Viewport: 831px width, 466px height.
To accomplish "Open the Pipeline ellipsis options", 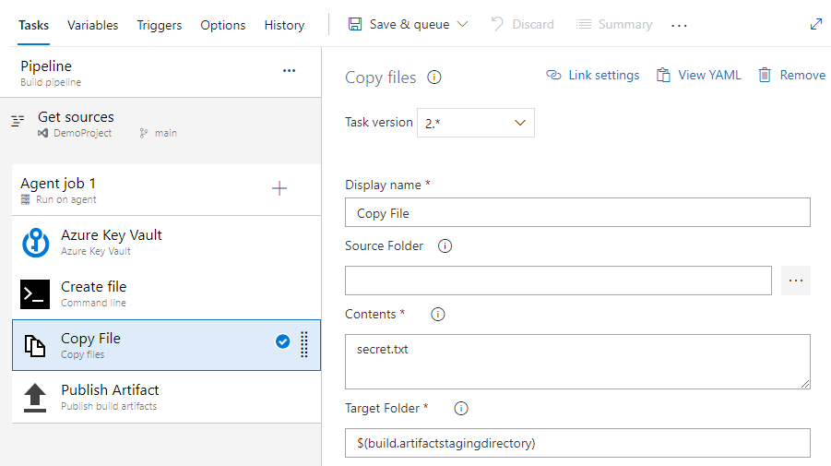I will (x=289, y=70).
